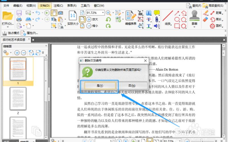Close the 删除贝茨编号 dialog
The image size is (228, 142).
tap(145, 60)
